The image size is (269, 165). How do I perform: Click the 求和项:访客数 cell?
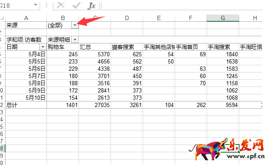[26, 40]
